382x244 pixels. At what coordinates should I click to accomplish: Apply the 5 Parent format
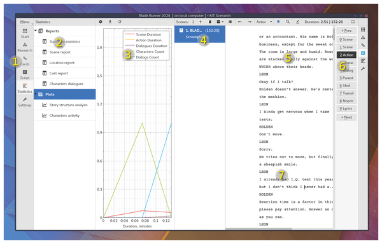click(346, 78)
